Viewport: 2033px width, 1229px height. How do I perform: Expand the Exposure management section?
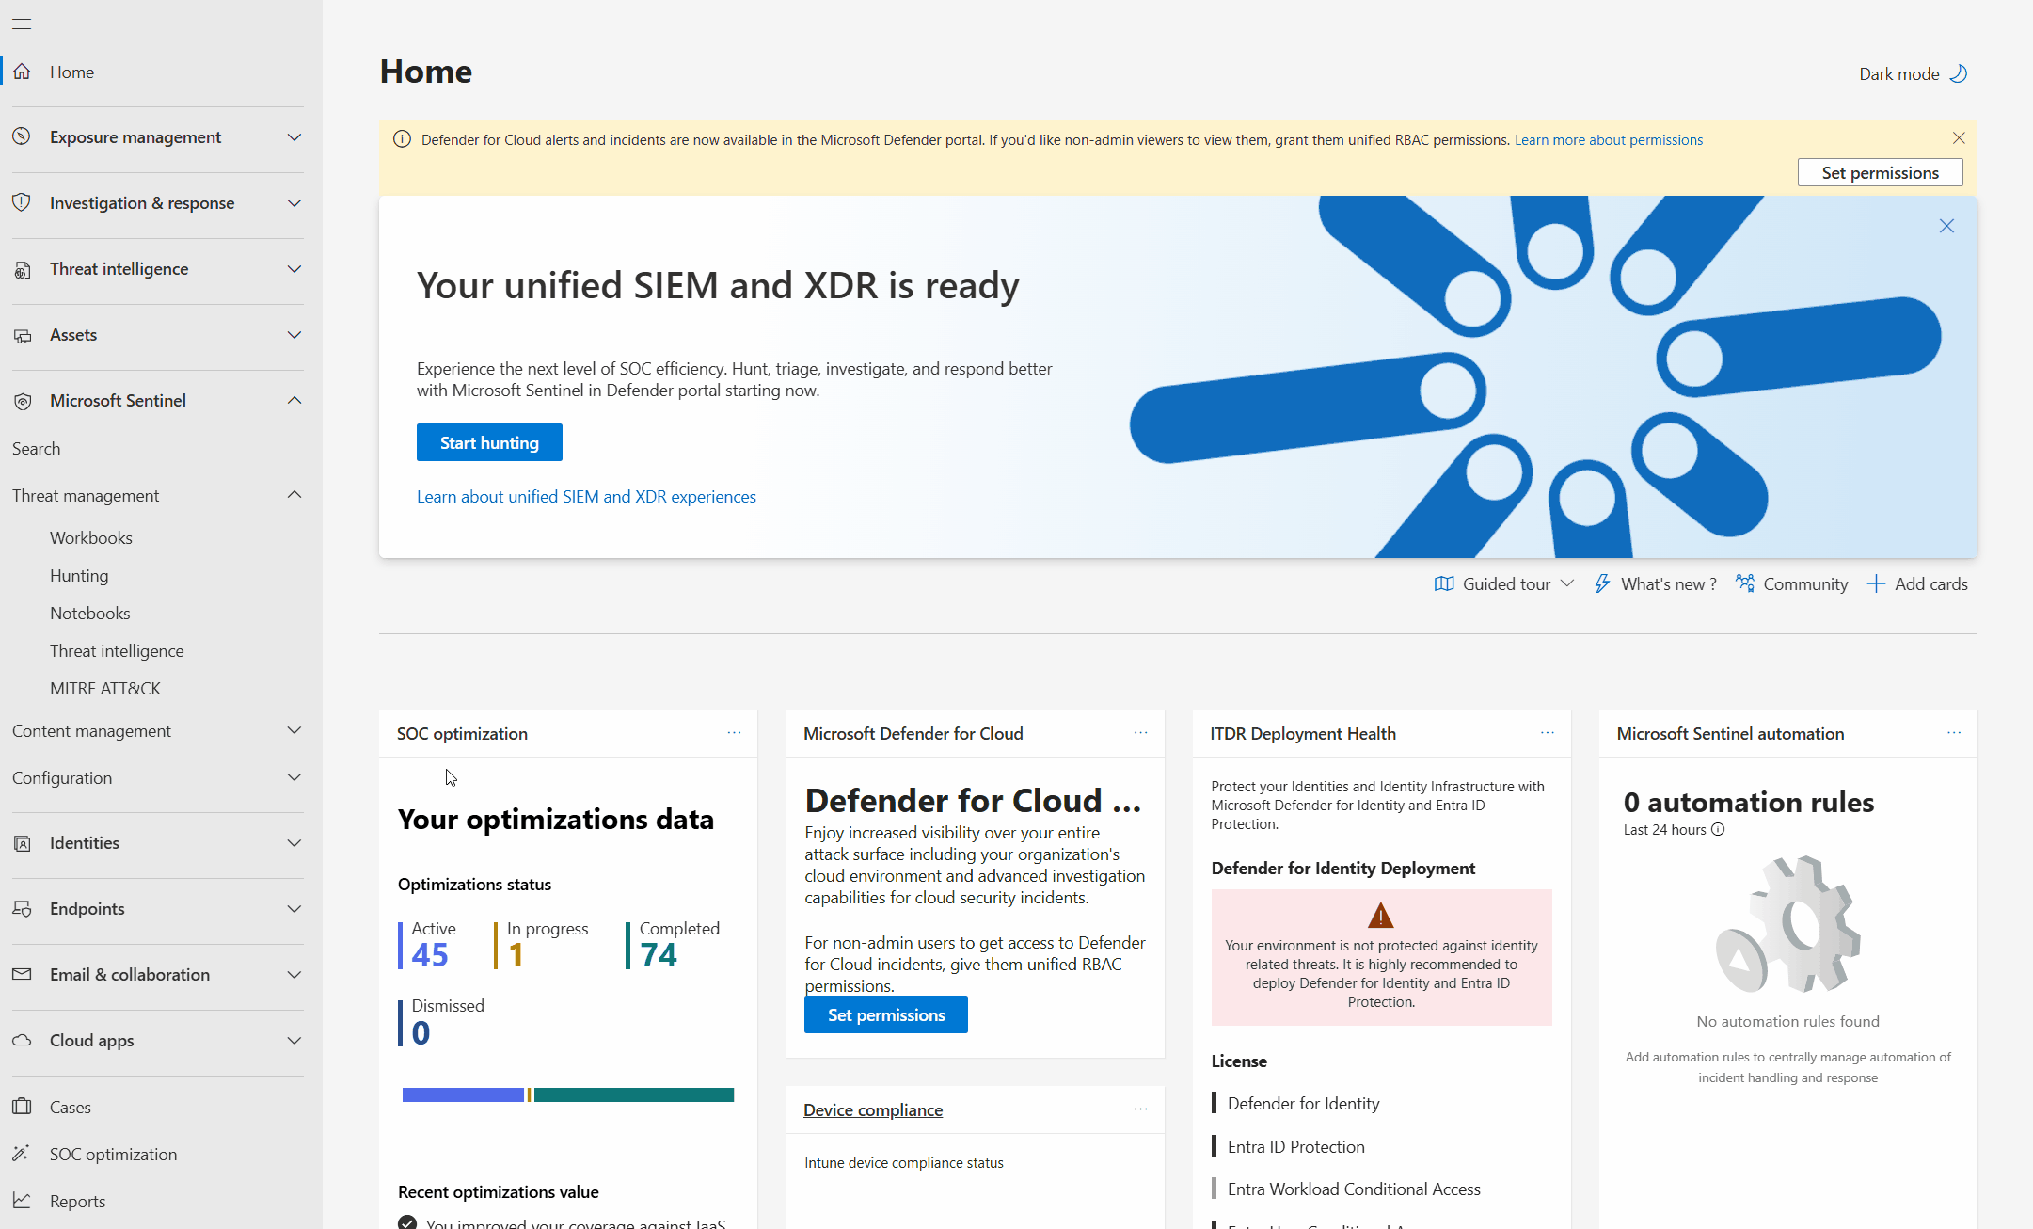[x=294, y=136]
